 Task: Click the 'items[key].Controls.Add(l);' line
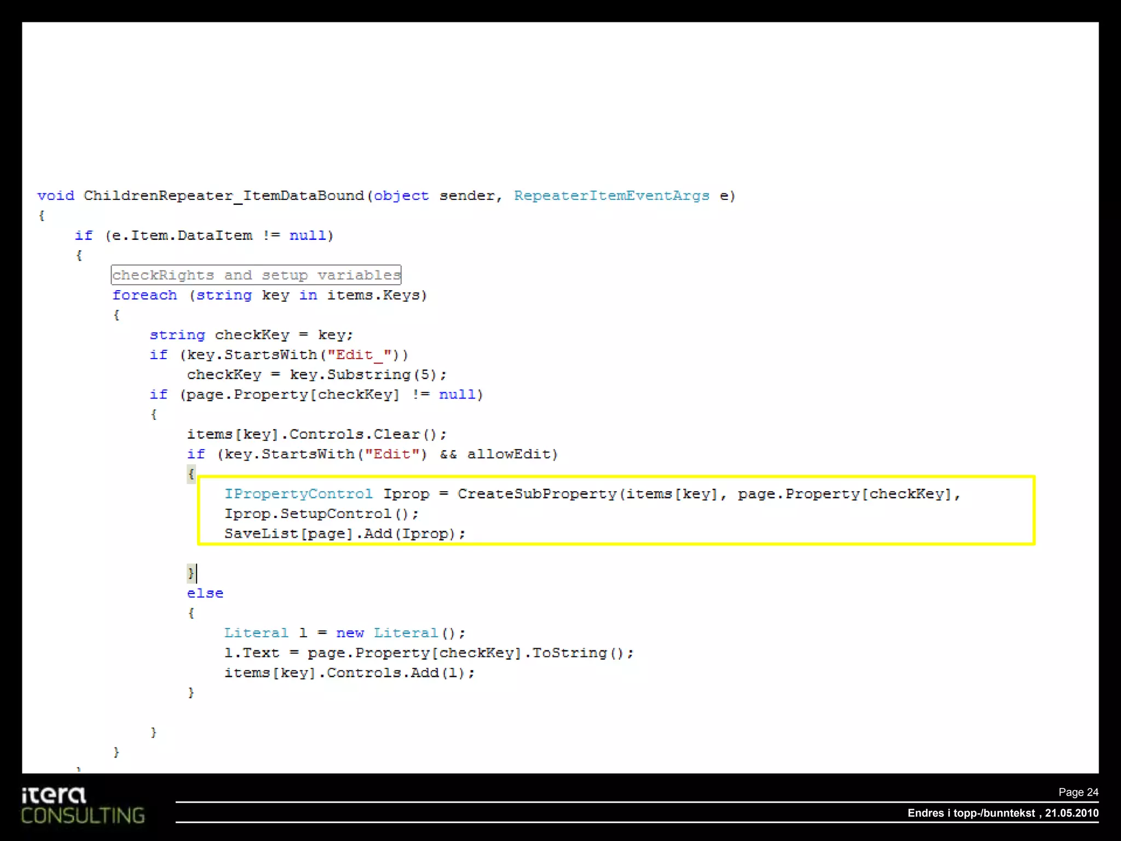[x=349, y=672]
